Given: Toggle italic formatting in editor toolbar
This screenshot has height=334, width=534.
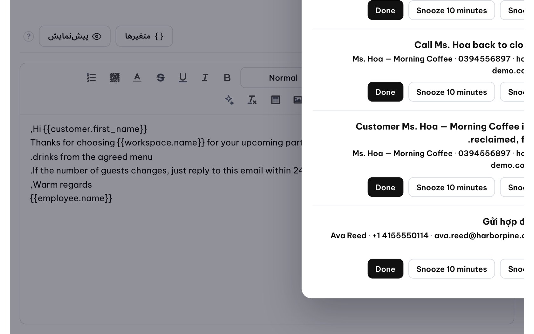Looking at the screenshot, I should click(x=205, y=78).
